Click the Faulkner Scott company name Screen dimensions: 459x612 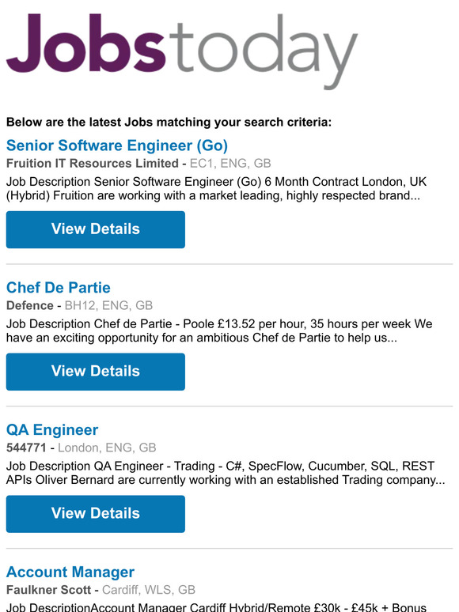(x=48, y=589)
